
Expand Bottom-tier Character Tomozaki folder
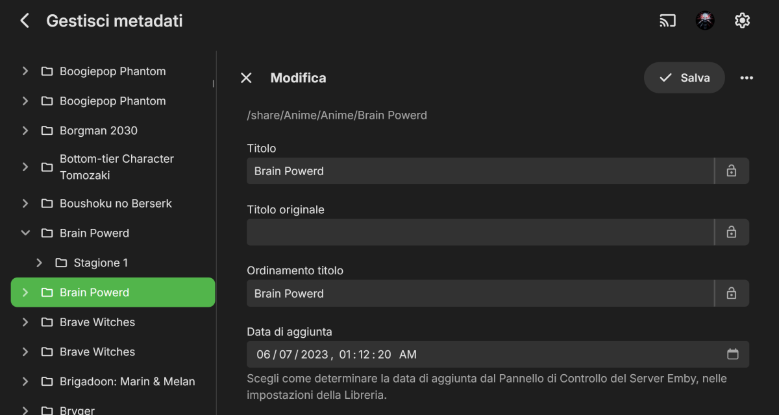tap(25, 167)
